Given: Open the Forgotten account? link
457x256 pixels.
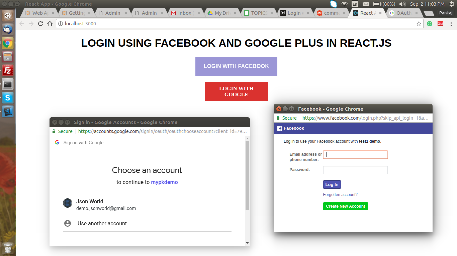Looking at the screenshot, I should coord(340,195).
